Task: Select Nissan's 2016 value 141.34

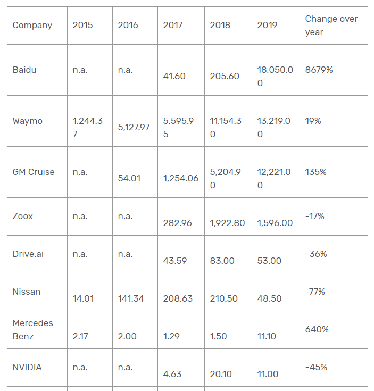Action: [x=131, y=298]
